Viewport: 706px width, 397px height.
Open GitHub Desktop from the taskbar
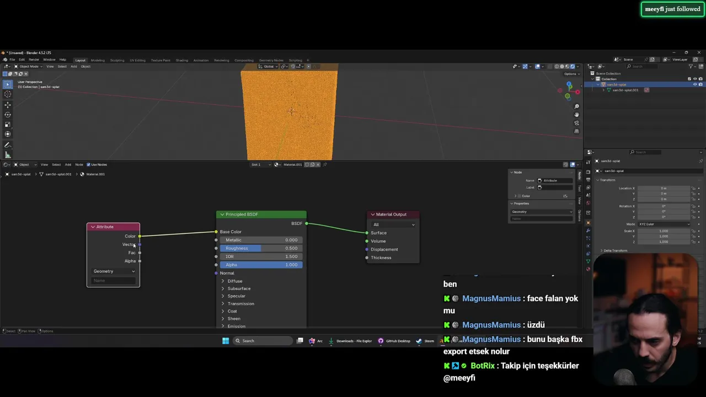point(394,341)
